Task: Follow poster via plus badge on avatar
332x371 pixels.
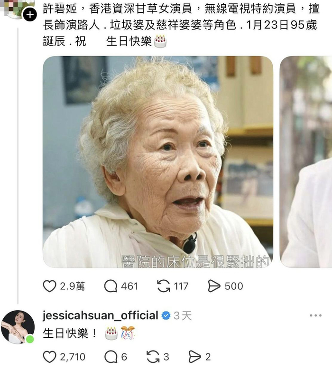Action: tap(30, 15)
